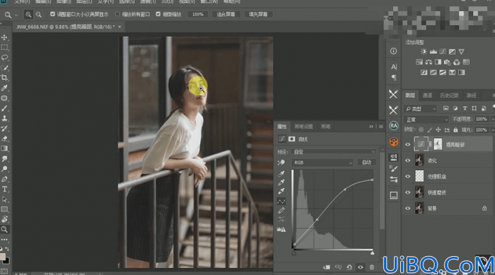Hide the 提亮暗部 curves layer
The width and height of the screenshot is (495, 275).
click(407, 145)
